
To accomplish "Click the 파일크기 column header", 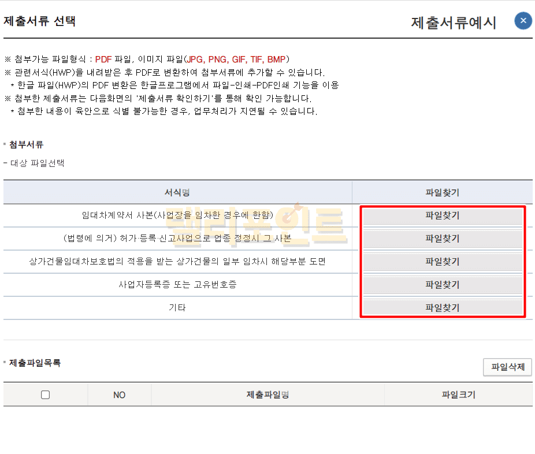I will [458, 395].
